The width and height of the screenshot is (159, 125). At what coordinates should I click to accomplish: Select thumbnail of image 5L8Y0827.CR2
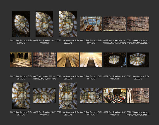pyautogui.click(x=68, y=96)
